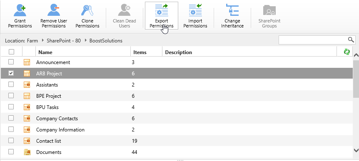Click the Documents library folder icon
This screenshot has height=161, width=359.
point(27,152)
